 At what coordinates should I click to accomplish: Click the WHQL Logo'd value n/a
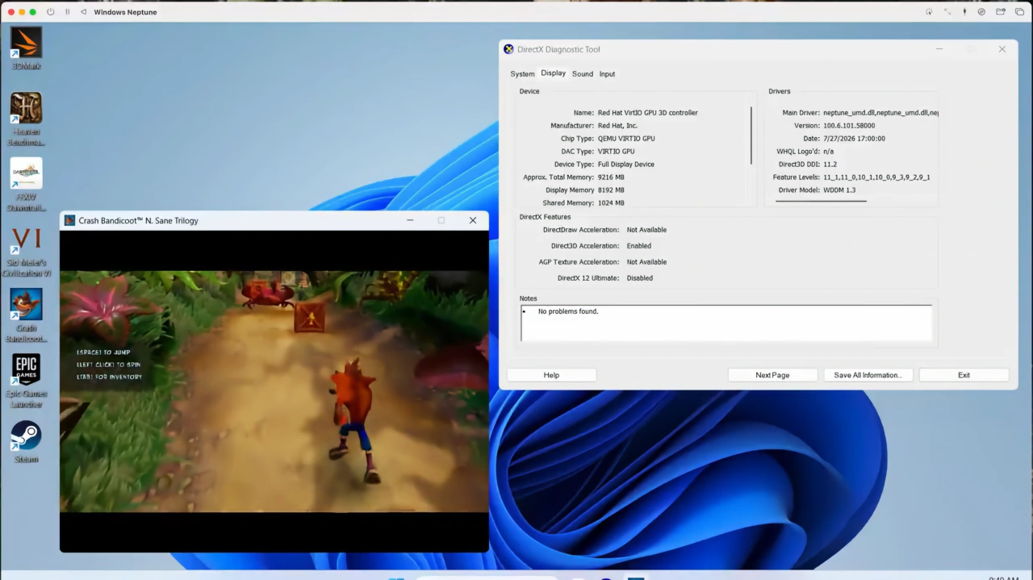point(828,152)
